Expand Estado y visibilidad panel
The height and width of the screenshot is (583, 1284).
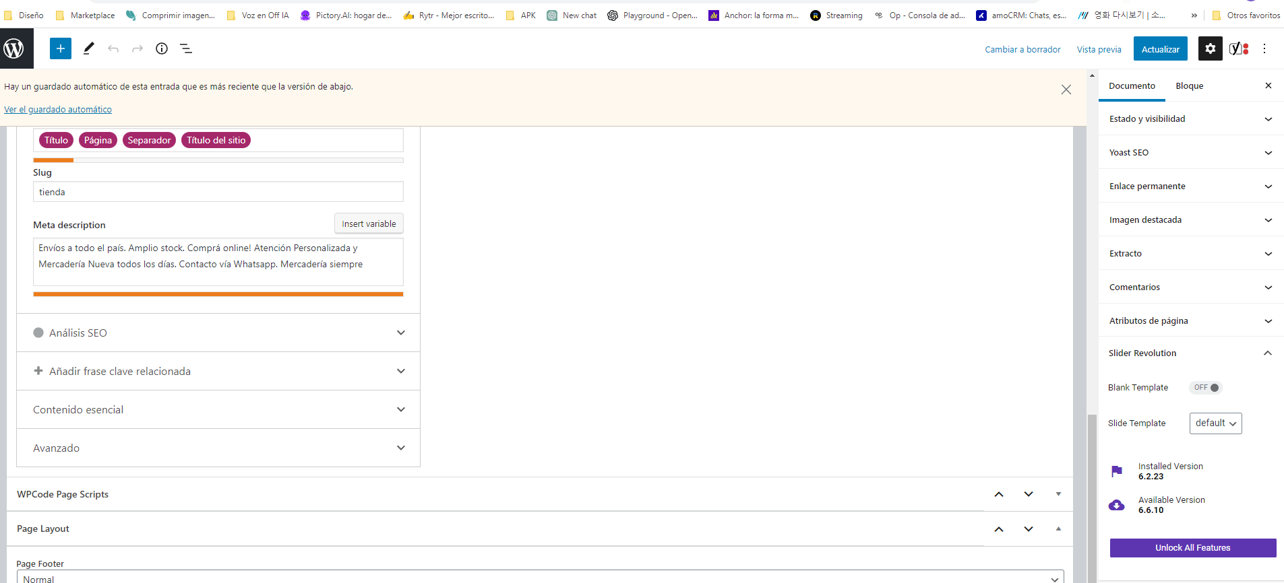pyautogui.click(x=1191, y=118)
